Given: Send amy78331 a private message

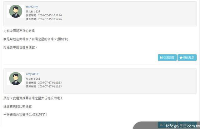Looking at the screenshot, I should click(187, 125).
